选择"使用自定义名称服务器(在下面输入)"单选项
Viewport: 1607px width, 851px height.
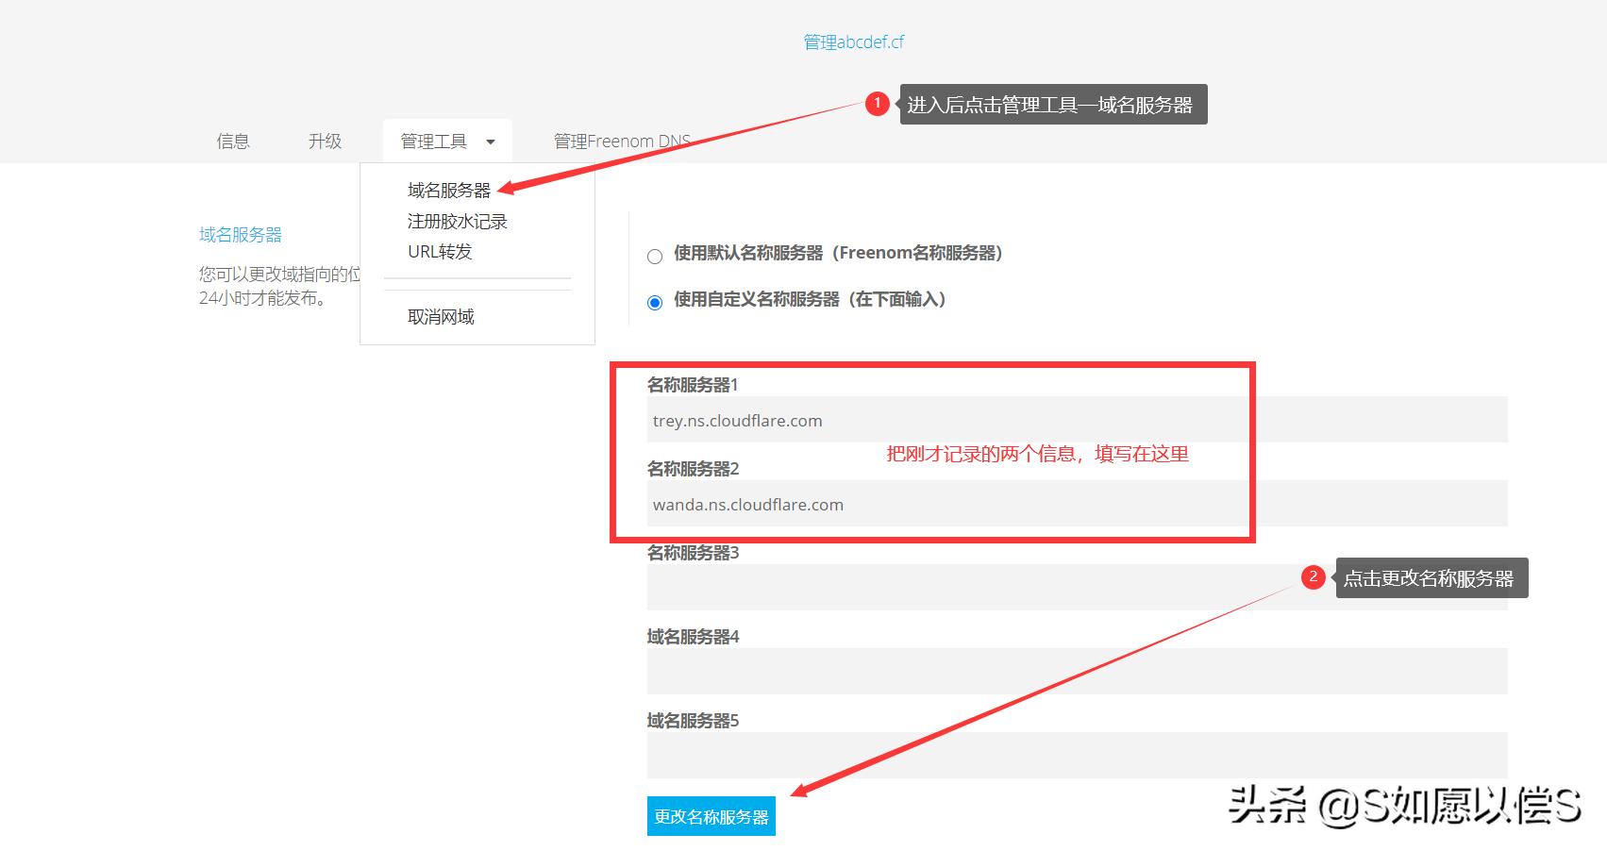point(655,301)
